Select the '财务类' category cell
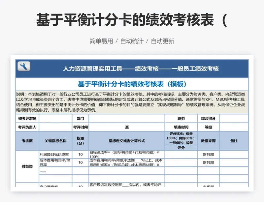Screen dimensions: 264x202 [27, 166]
